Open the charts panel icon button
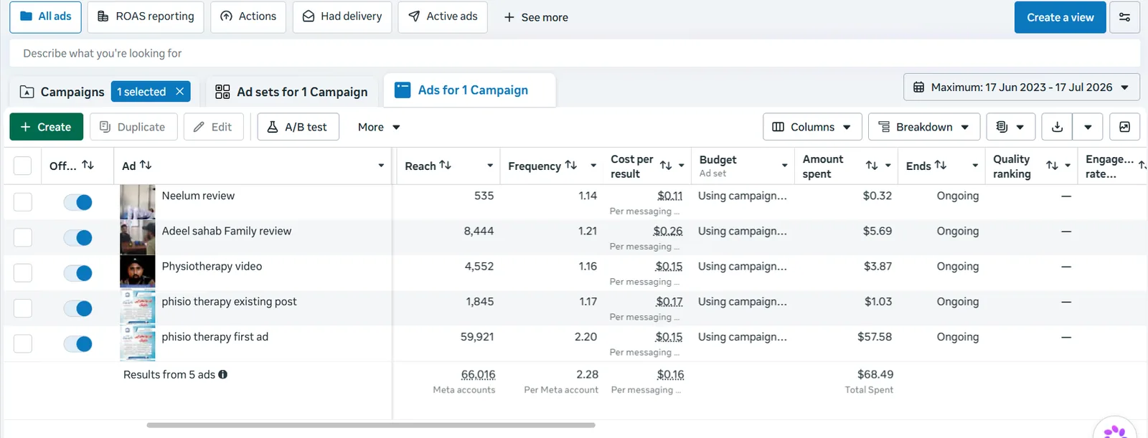 click(1124, 127)
